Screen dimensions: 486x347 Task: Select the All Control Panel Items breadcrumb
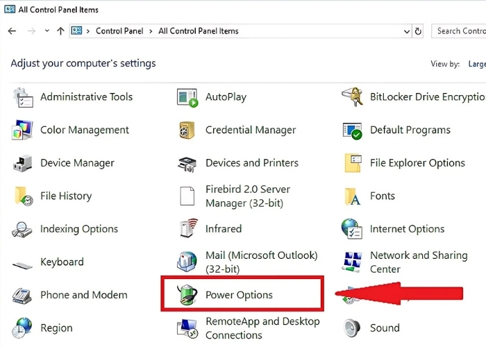(x=198, y=31)
